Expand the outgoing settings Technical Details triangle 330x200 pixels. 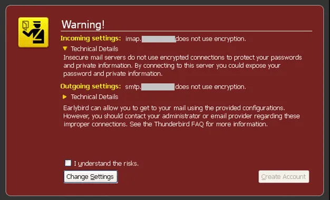coord(65,97)
